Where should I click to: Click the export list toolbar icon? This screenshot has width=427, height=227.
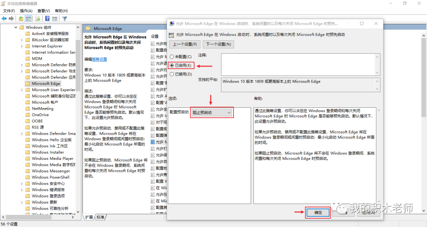38,19
